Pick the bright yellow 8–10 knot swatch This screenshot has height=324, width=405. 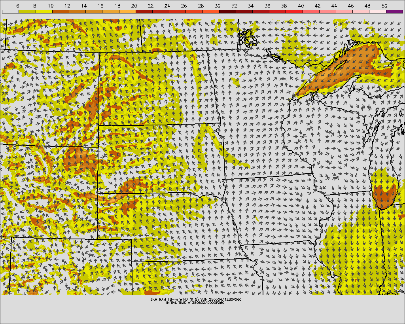pyautogui.click(x=44, y=11)
